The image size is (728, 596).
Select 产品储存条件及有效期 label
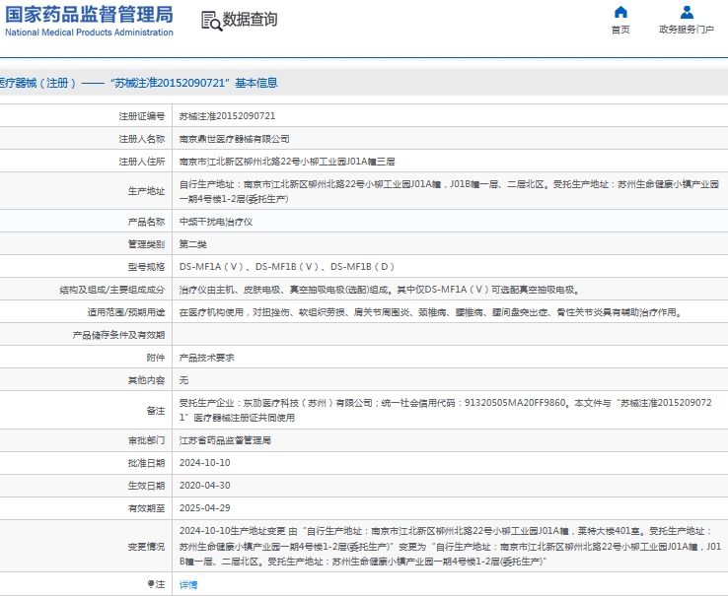pos(118,335)
